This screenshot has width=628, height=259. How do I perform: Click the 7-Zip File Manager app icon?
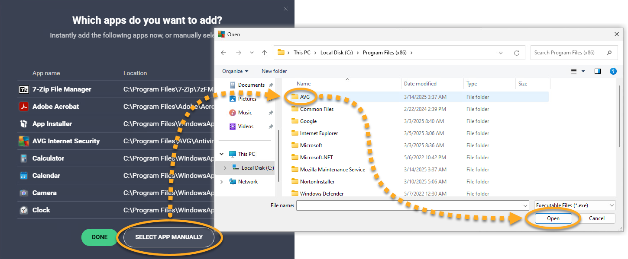(x=24, y=89)
